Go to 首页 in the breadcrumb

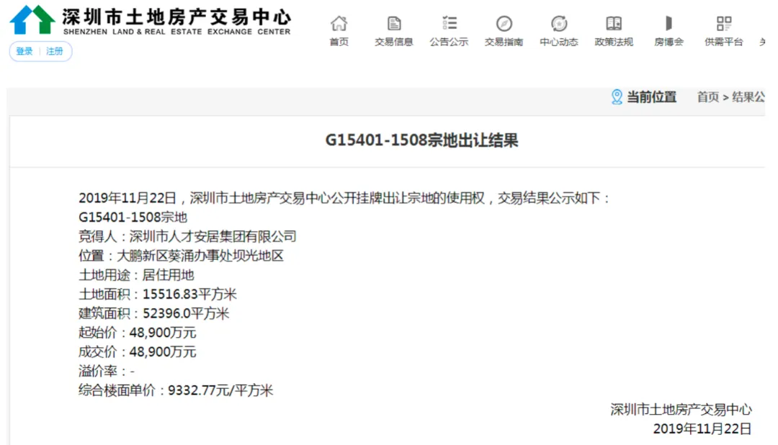click(x=708, y=97)
